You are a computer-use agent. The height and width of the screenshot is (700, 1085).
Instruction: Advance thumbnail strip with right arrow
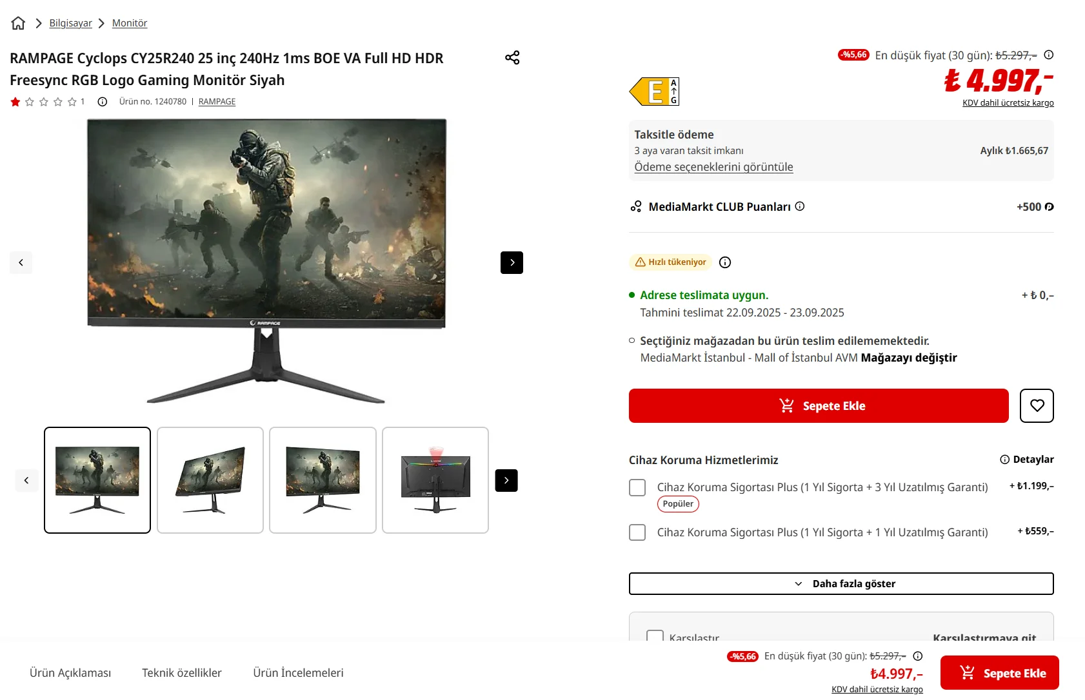(506, 480)
